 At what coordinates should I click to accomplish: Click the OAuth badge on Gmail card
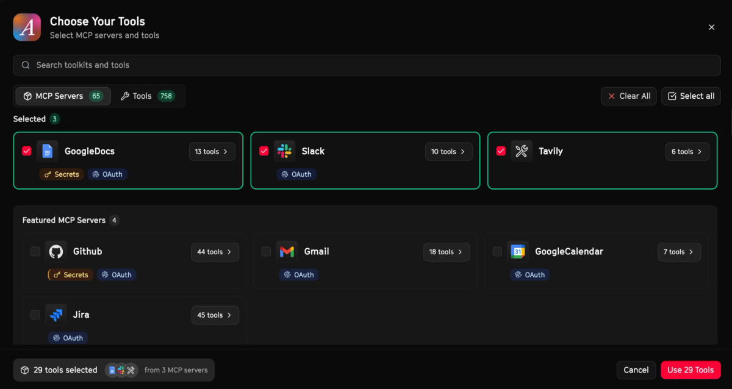pos(299,275)
